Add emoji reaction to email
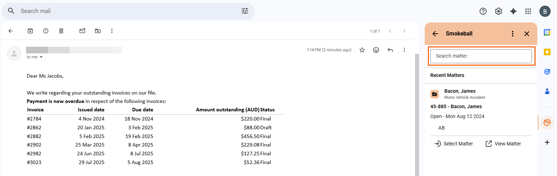The height and width of the screenshot is (176, 557). click(376, 50)
